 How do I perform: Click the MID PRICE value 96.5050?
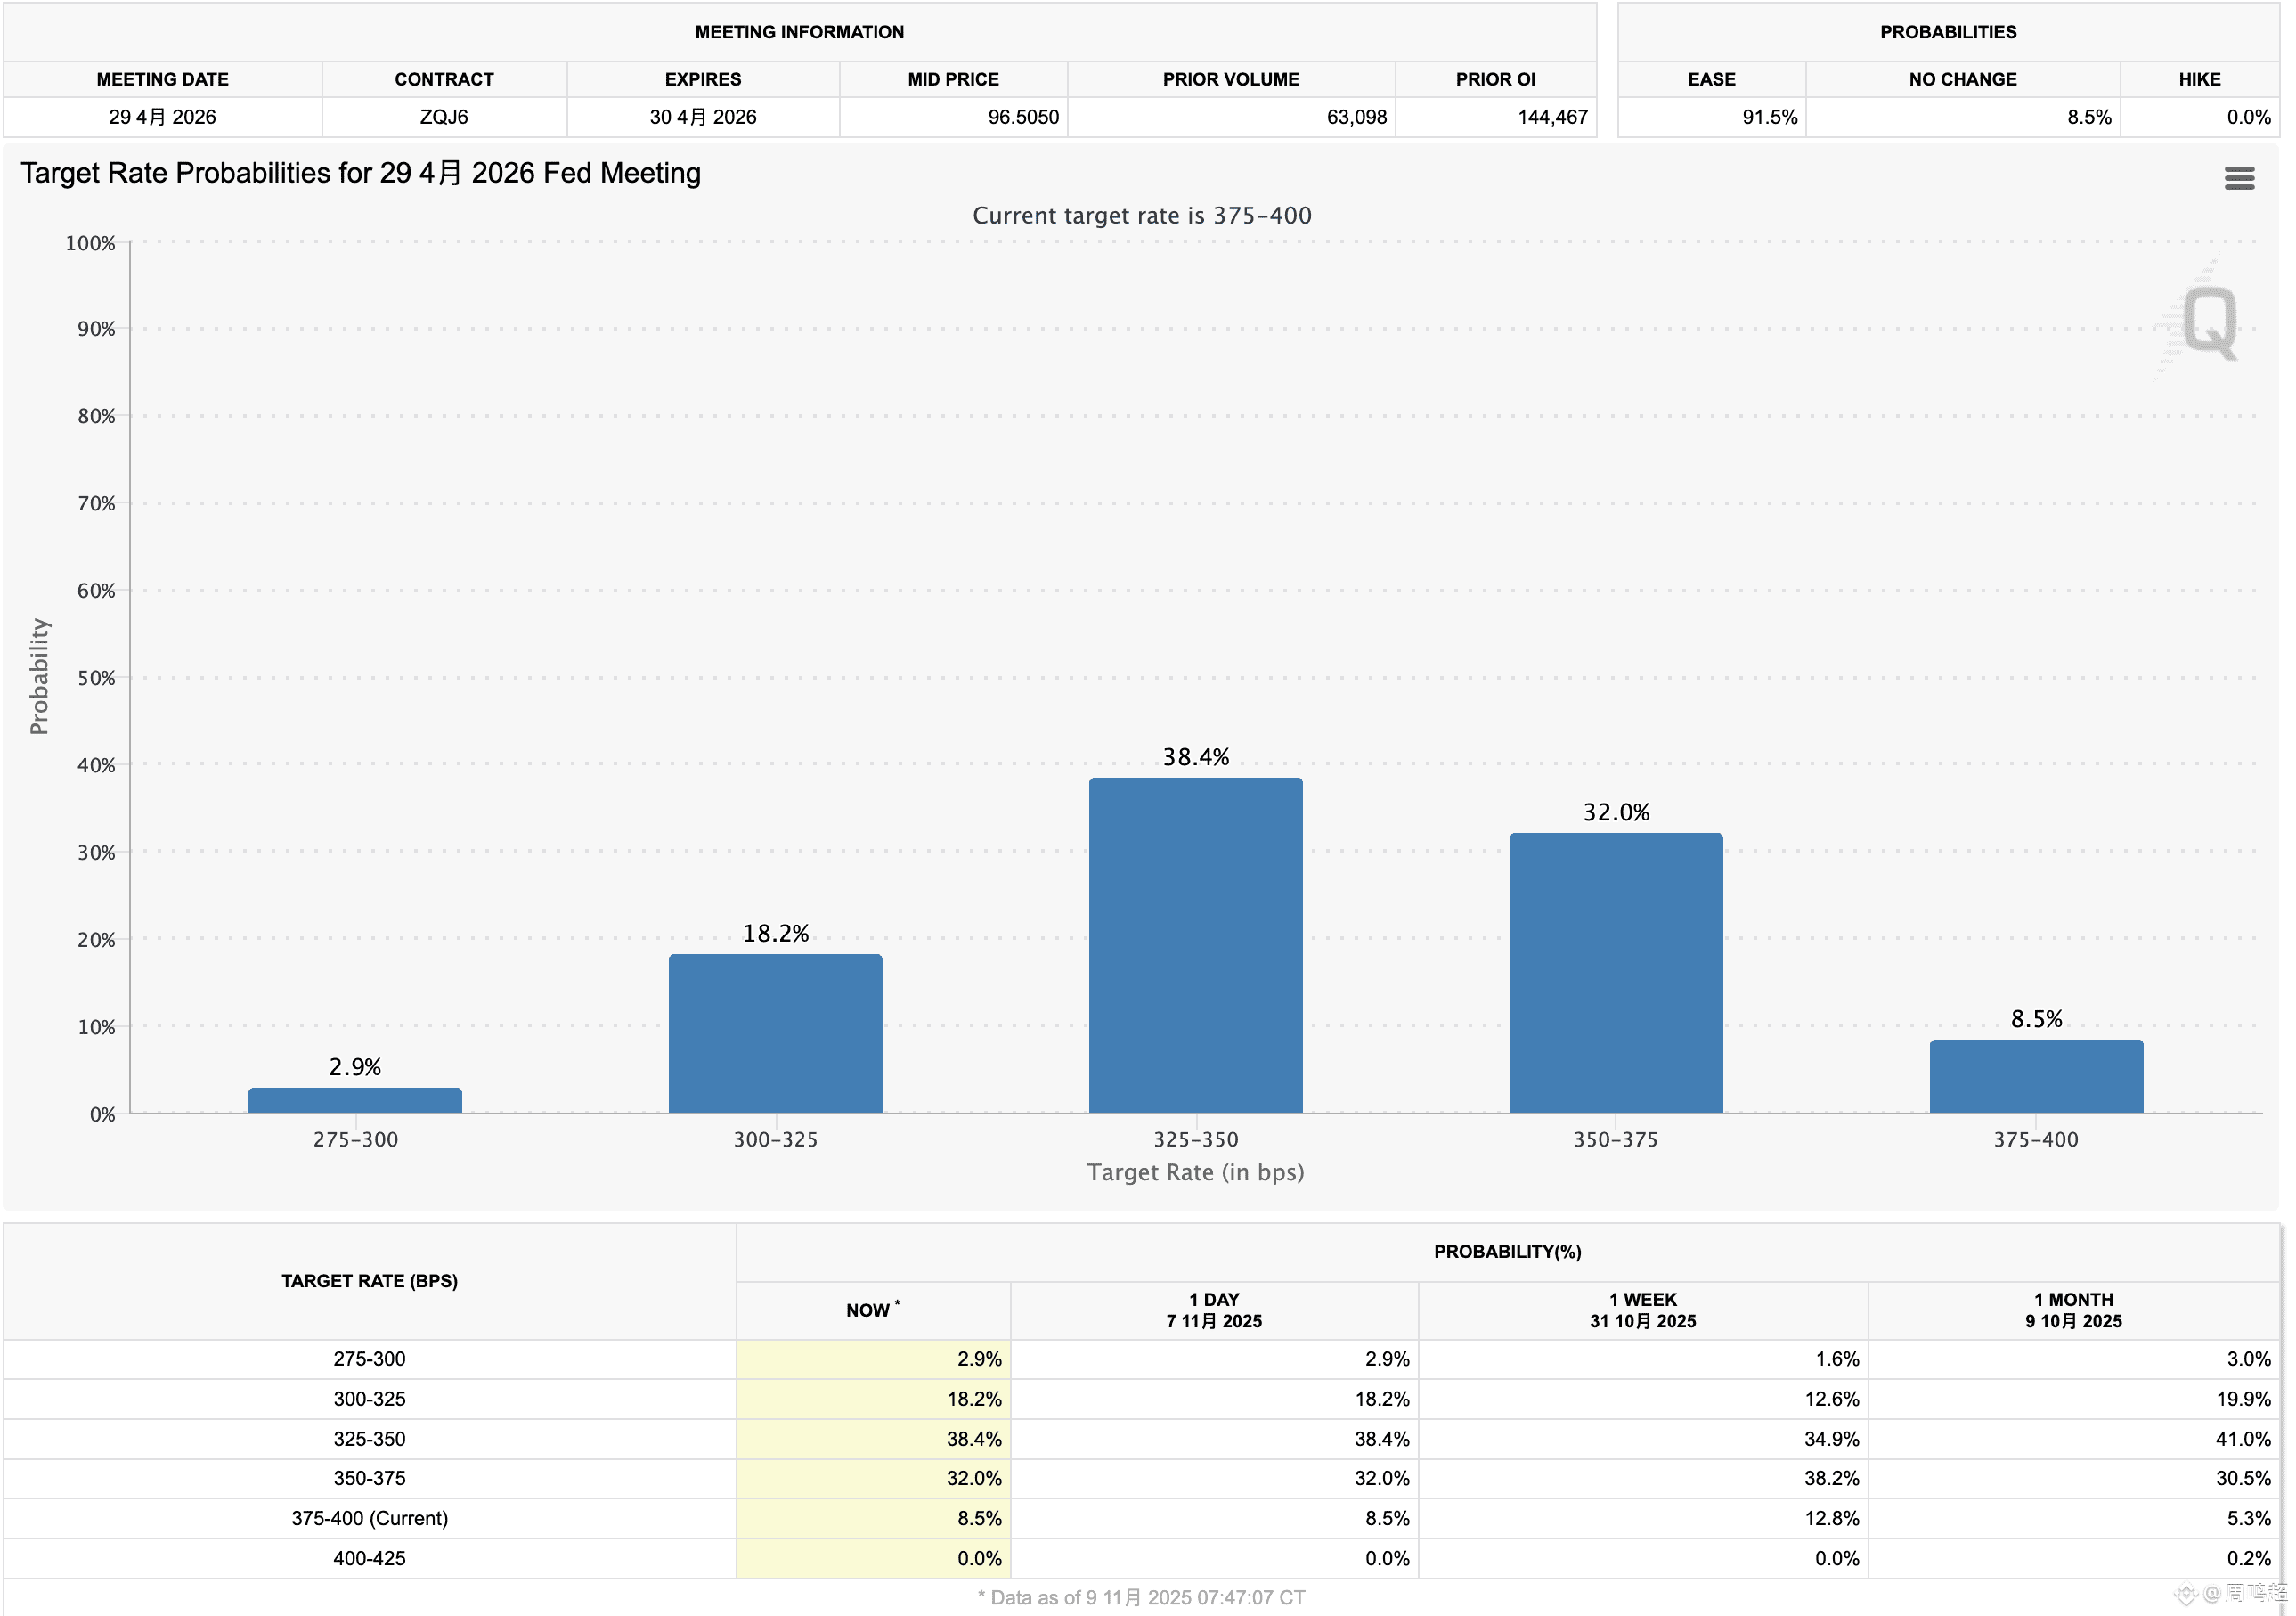pyautogui.click(x=1022, y=117)
